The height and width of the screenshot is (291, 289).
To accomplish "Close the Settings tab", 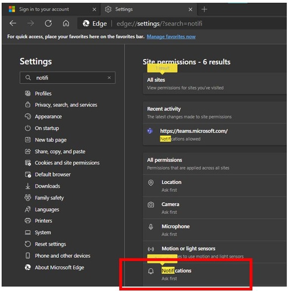I will (190, 9).
